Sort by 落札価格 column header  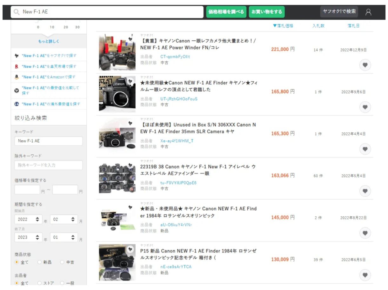click(283, 26)
